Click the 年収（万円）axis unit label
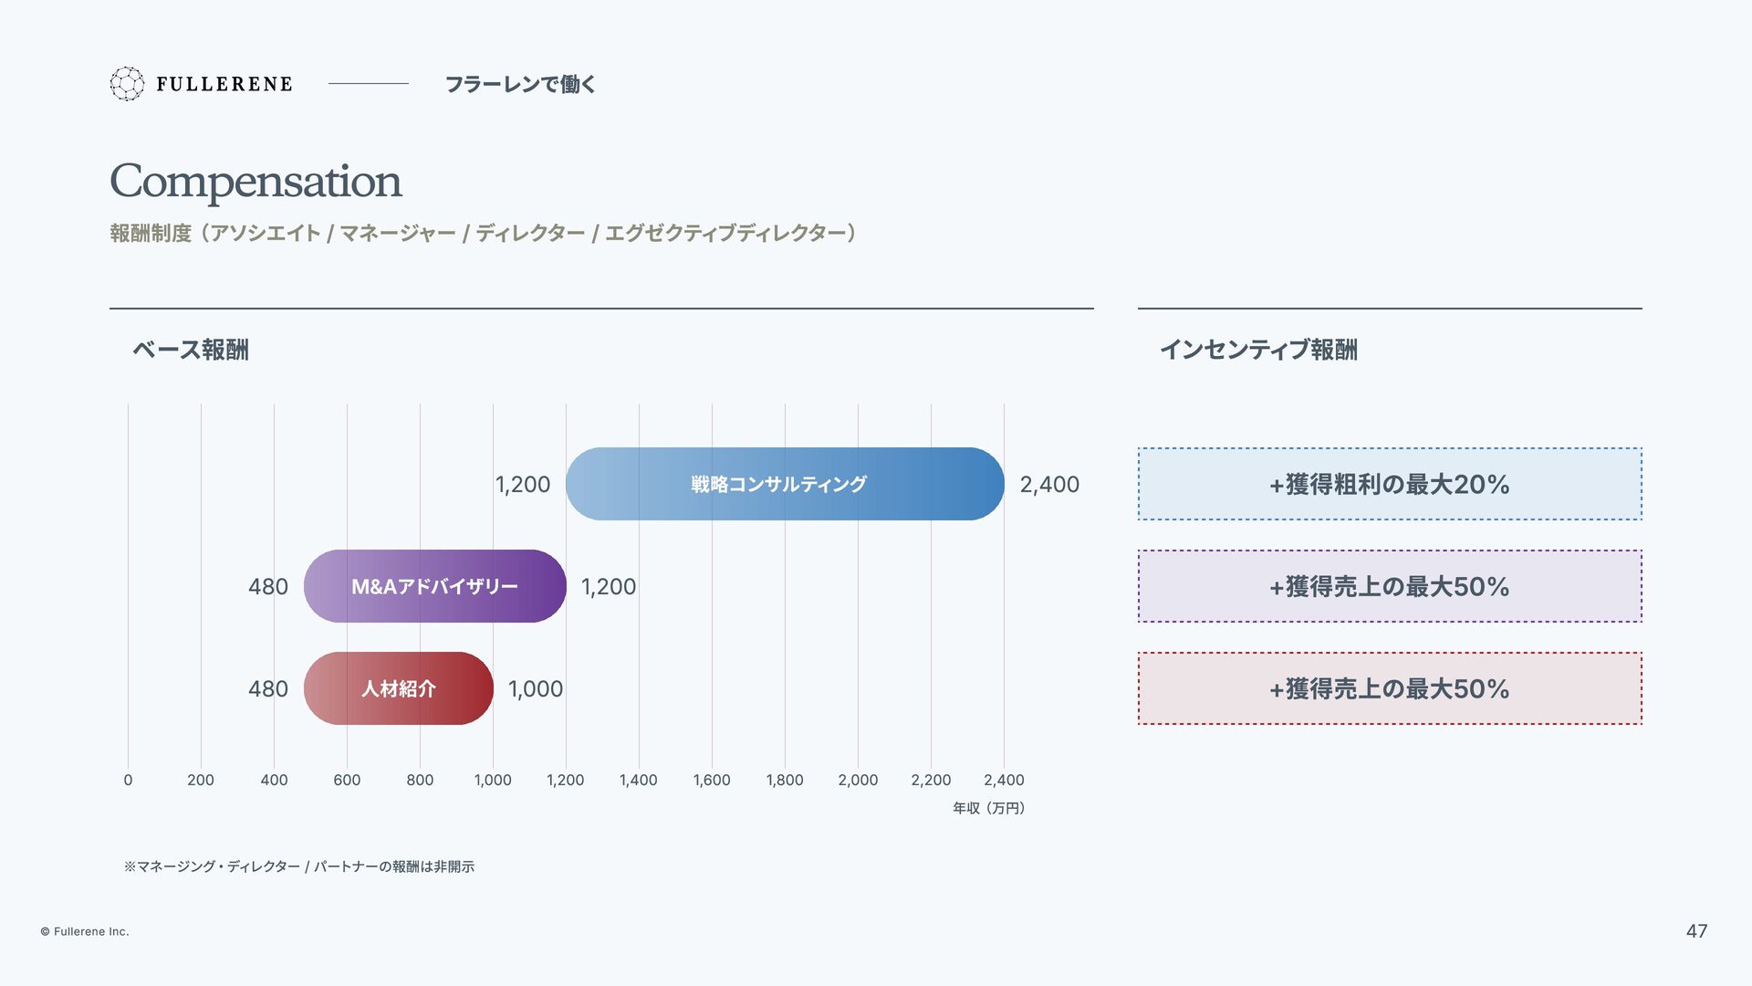The image size is (1752, 986). pyautogui.click(x=989, y=808)
